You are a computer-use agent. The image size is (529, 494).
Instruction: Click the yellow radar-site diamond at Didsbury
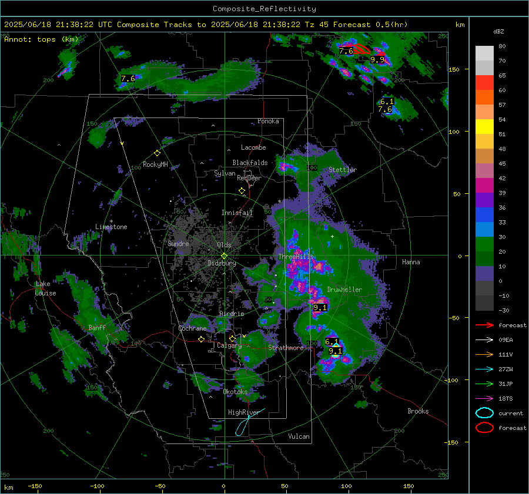tap(224, 256)
